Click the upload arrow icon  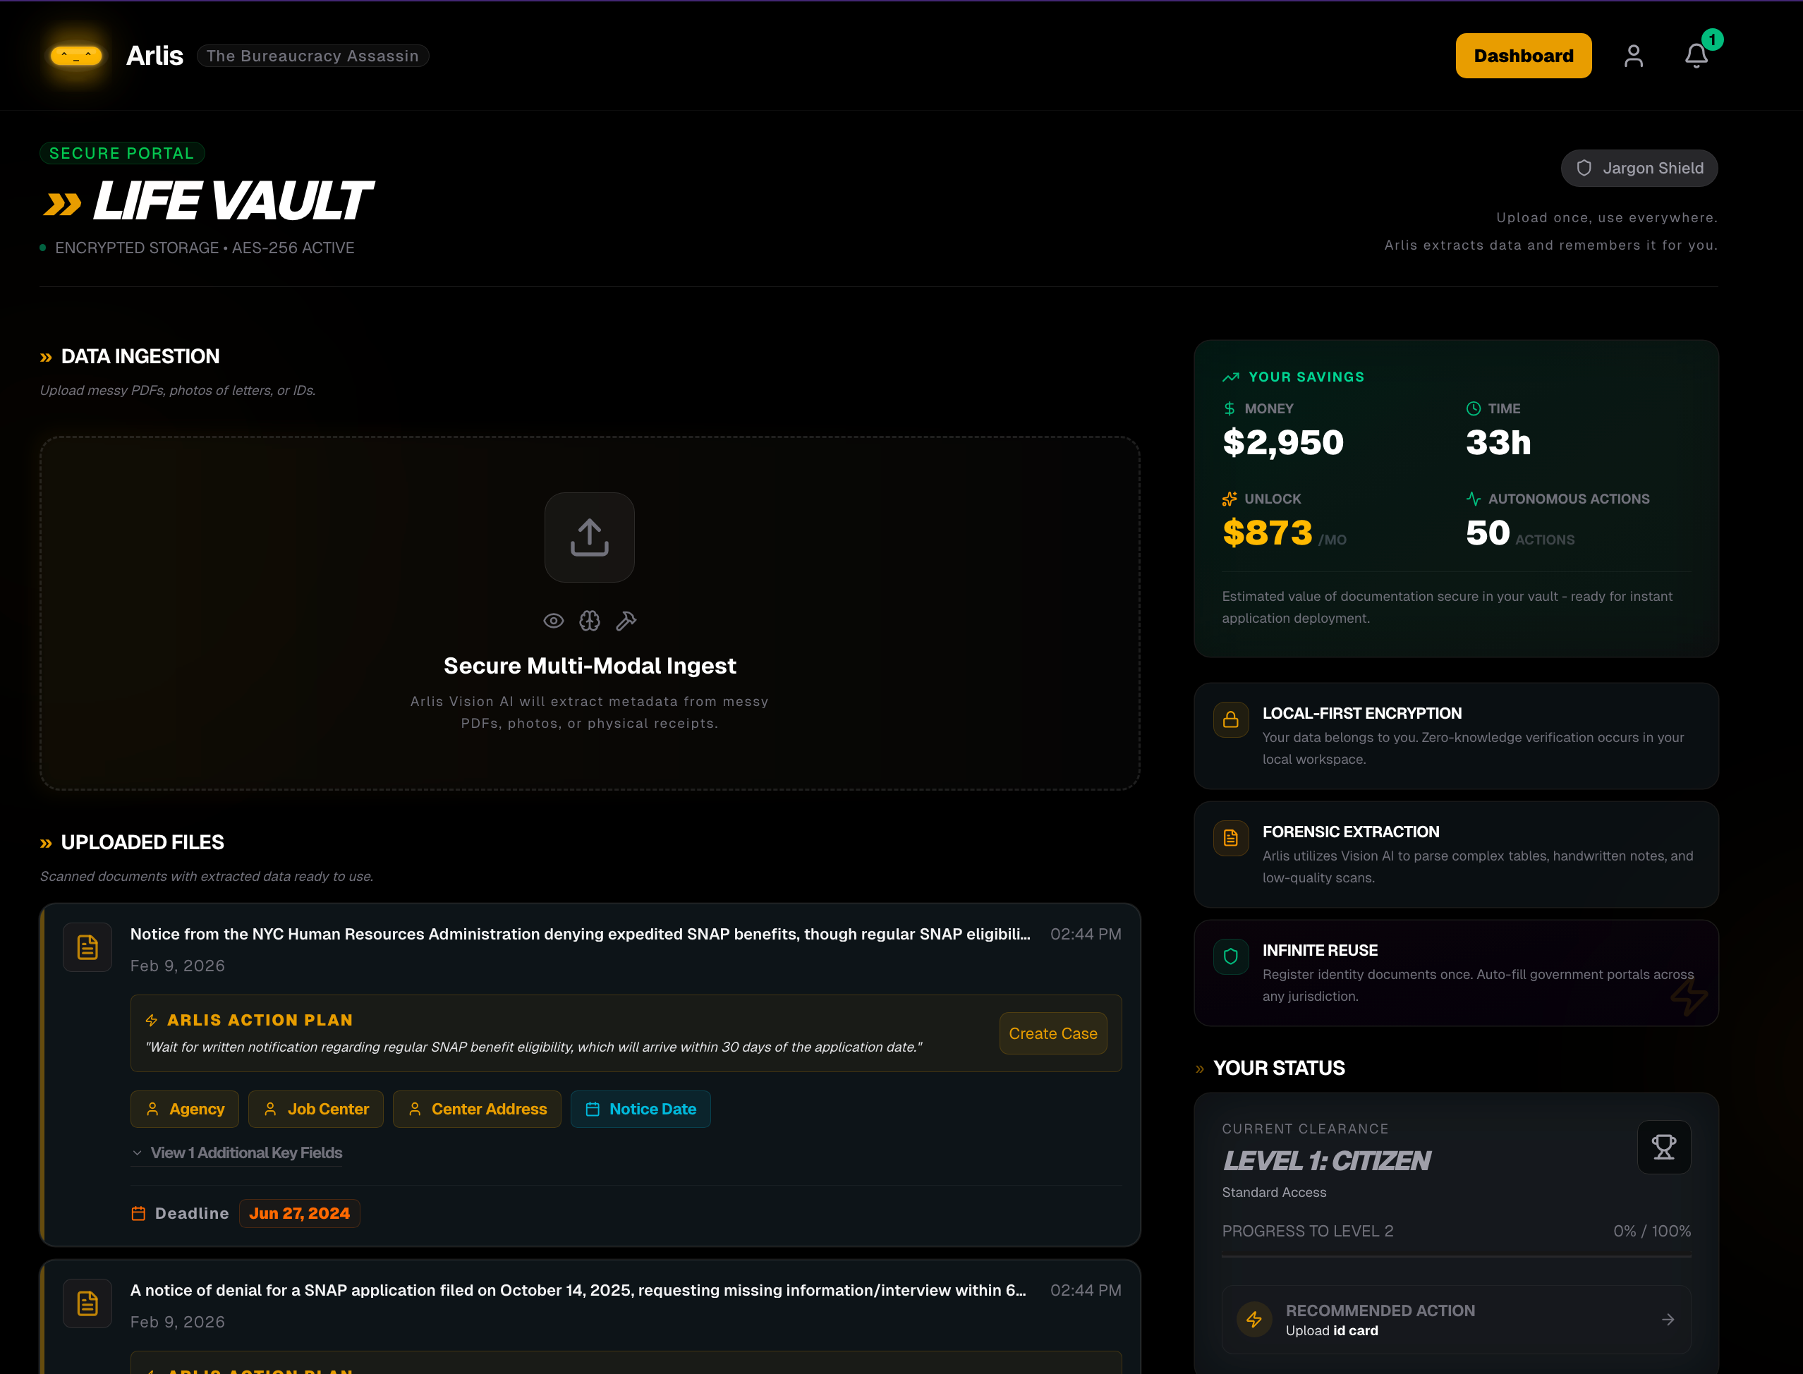click(x=589, y=537)
